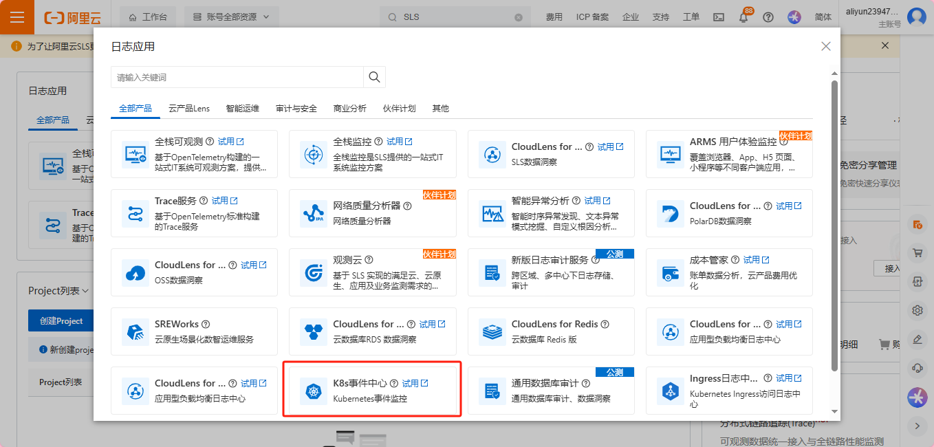934x447 pixels.
Task: Open the shopping cart sidebar icon
Action: 917,253
